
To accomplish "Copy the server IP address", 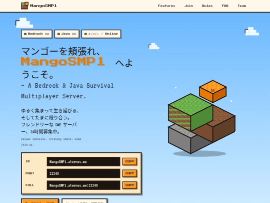I will 129,161.
